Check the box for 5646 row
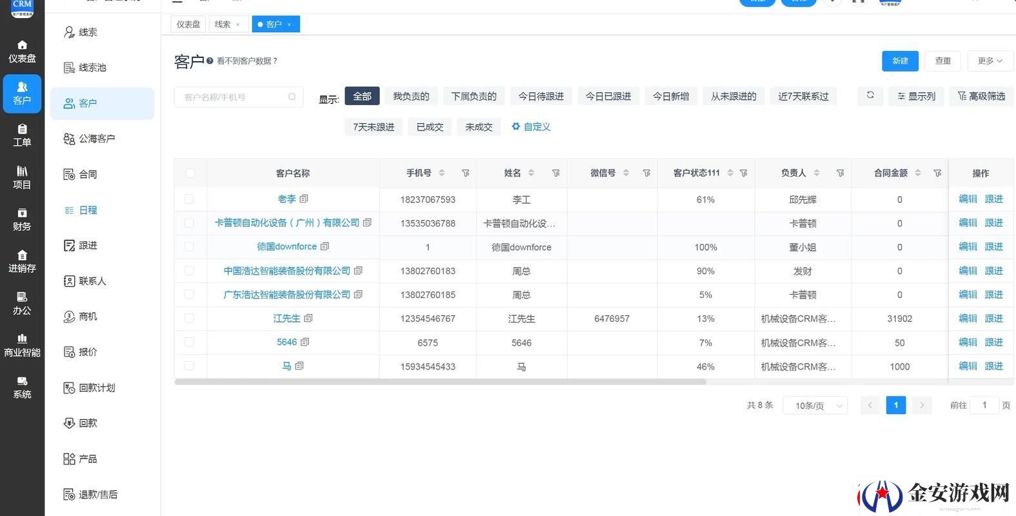This screenshot has width=1016, height=516. (x=189, y=342)
